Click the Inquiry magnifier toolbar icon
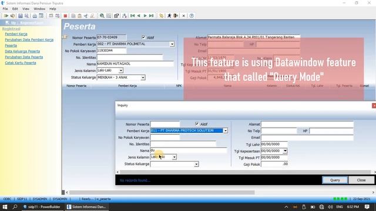 [102, 16]
